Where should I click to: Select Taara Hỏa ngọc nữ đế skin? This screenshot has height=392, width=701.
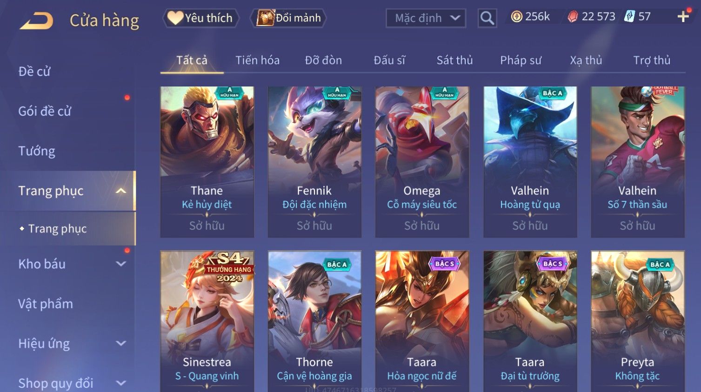click(x=422, y=321)
